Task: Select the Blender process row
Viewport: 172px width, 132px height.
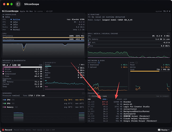Action: pos(129,102)
